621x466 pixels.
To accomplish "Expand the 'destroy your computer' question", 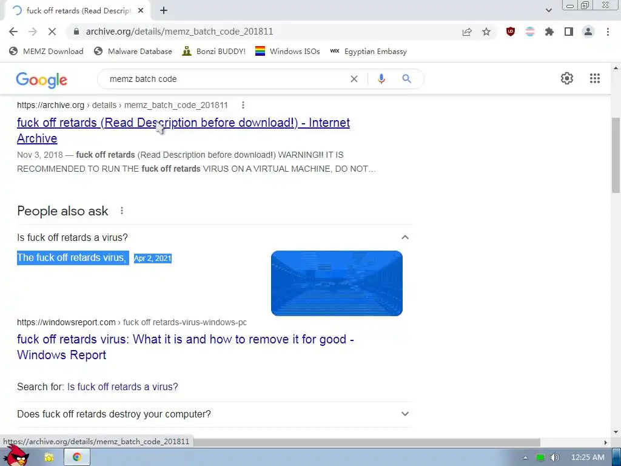I will (215, 414).
